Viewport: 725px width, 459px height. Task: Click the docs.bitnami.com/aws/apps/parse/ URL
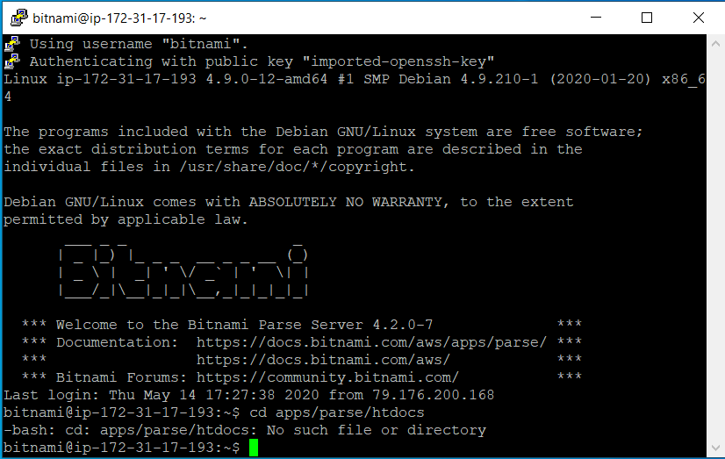tap(371, 342)
